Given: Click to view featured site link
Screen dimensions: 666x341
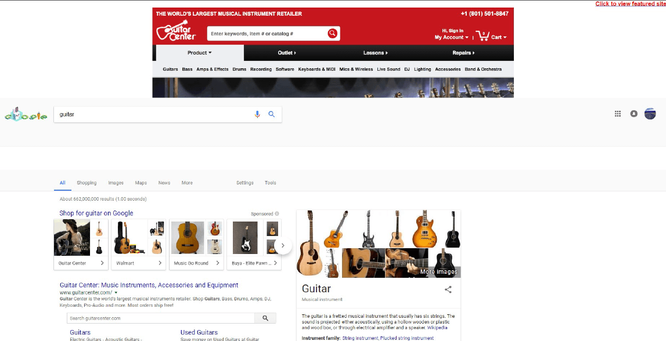Looking at the screenshot, I should [x=631, y=4].
